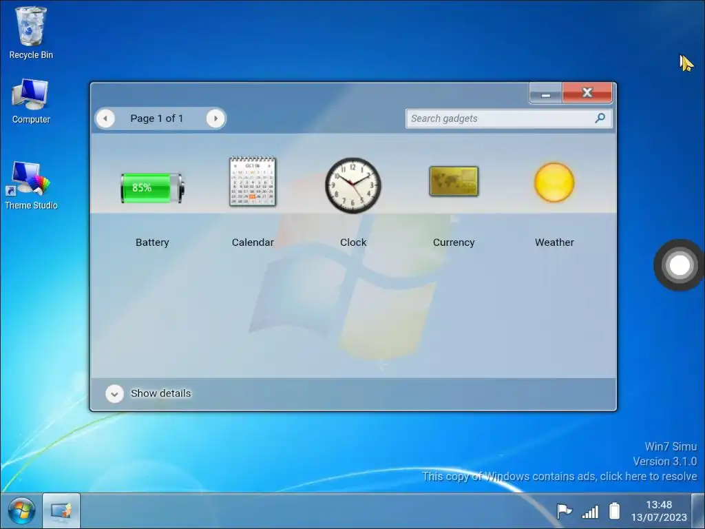This screenshot has width=705, height=529.
Task: Go to the previous gadgets page
Action: pyautogui.click(x=105, y=118)
